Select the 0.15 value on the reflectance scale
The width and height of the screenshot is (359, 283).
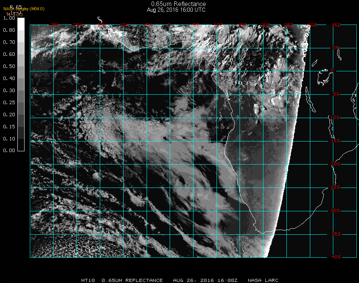coord(9,127)
